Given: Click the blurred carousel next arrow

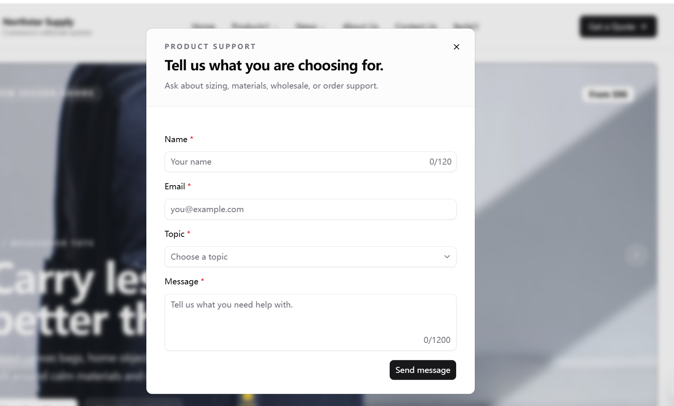Looking at the screenshot, I should (636, 255).
